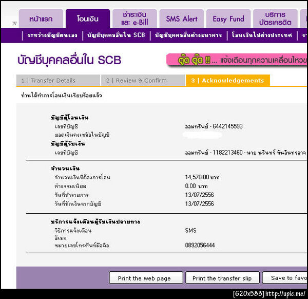Select the โอนเงิน transfer tab
The width and height of the screenshot is (308, 299).
[x=88, y=18]
